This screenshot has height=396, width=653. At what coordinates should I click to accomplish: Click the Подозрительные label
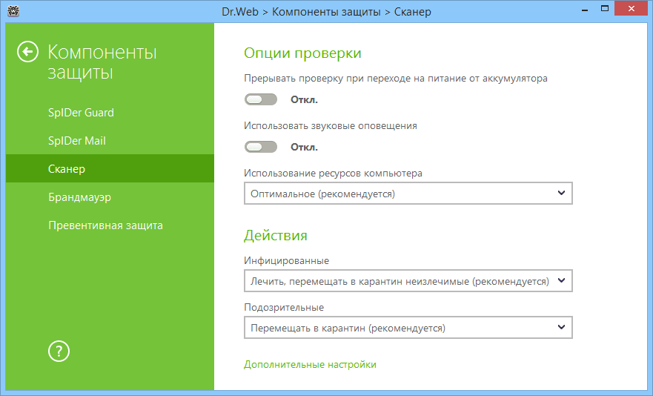(284, 307)
